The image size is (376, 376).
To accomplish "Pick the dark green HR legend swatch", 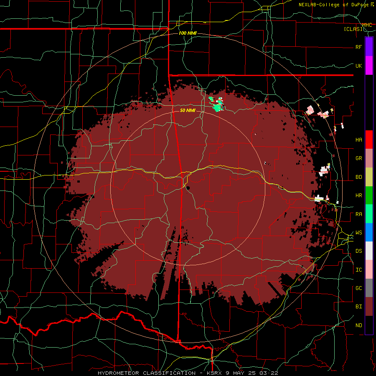I will click(x=369, y=196).
